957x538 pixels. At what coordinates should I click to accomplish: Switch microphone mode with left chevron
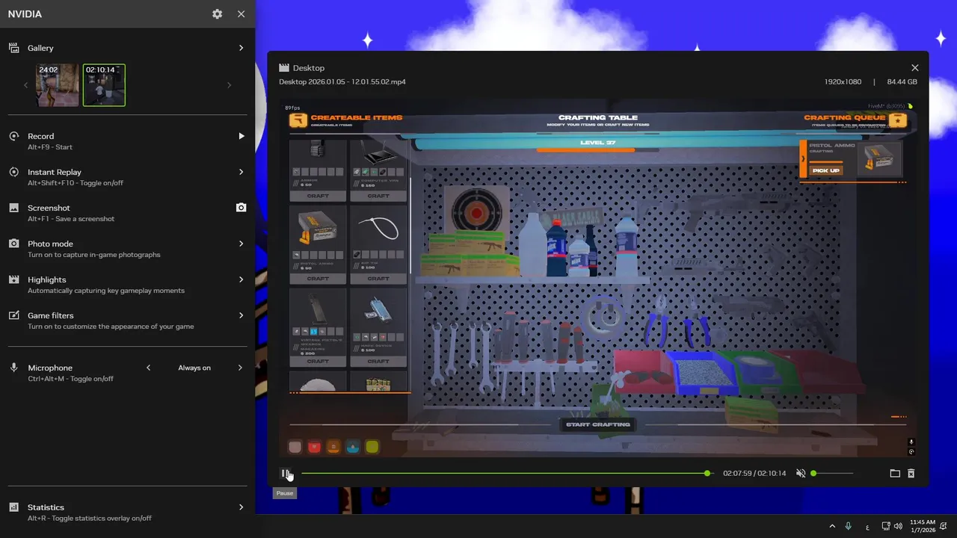coord(148,368)
